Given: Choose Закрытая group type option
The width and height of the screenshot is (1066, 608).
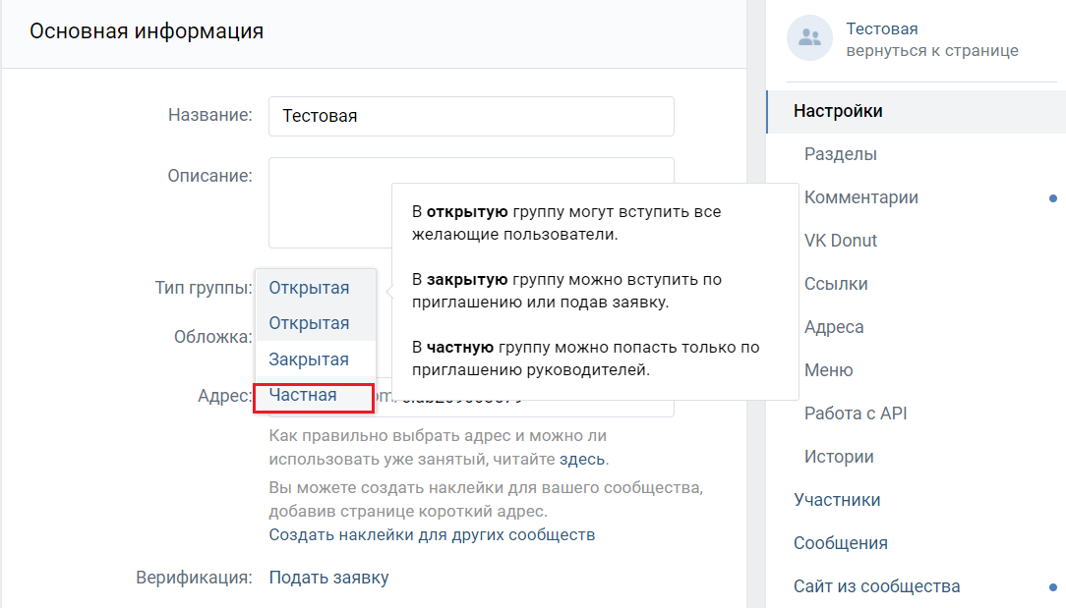Looking at the screenshot, I should [x=316, y=359].
